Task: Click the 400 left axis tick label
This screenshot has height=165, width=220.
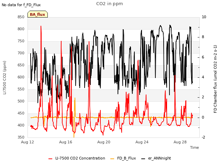Action: (x=21, y=125)
